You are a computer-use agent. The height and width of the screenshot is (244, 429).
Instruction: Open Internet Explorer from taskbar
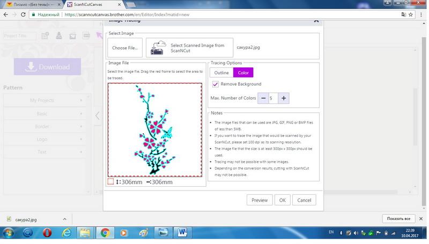[x=66, y=233]
